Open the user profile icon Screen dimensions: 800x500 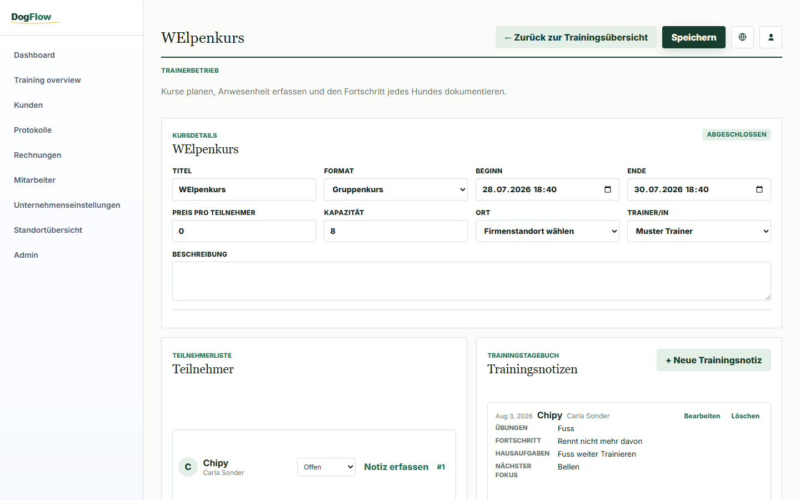point(771,37)
